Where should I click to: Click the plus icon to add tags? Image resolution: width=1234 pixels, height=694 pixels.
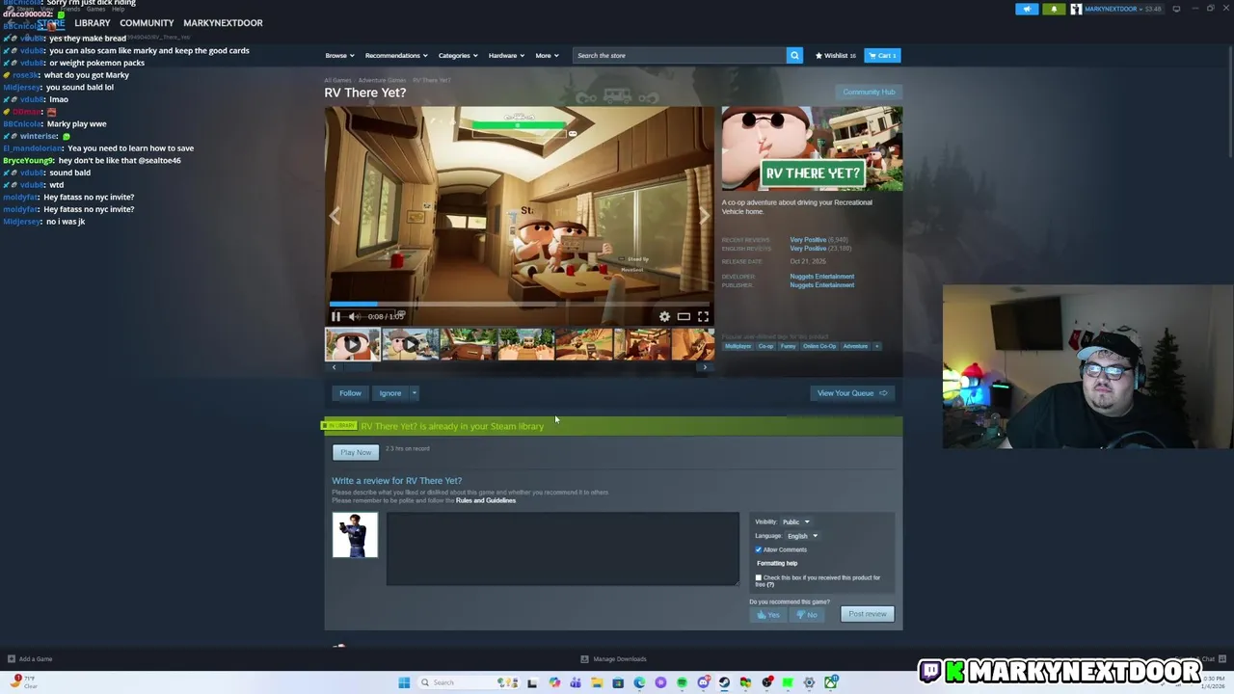876,346
